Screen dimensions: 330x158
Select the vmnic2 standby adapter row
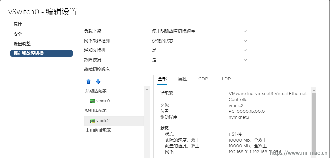tap(114, 121)
